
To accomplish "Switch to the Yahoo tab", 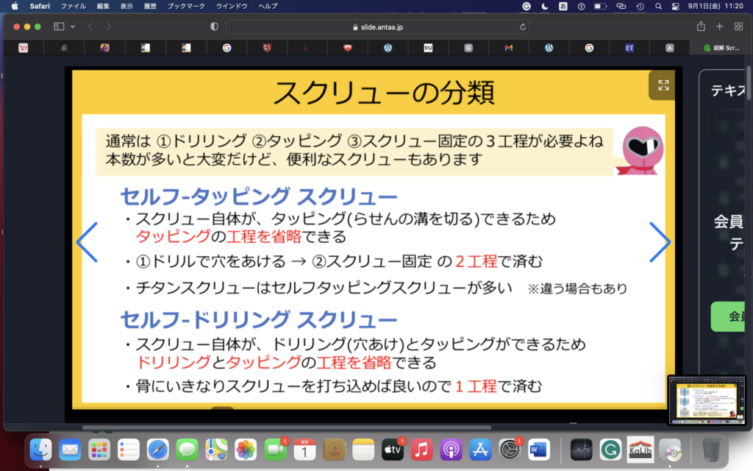I will (23, 48).
